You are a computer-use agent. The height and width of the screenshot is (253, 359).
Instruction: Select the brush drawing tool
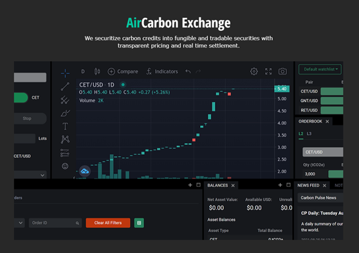[65, 113]
